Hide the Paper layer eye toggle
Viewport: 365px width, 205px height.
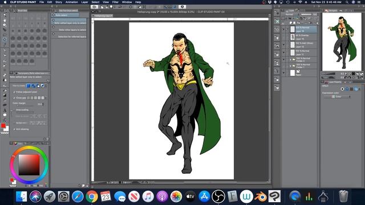[x=283, y=73]
